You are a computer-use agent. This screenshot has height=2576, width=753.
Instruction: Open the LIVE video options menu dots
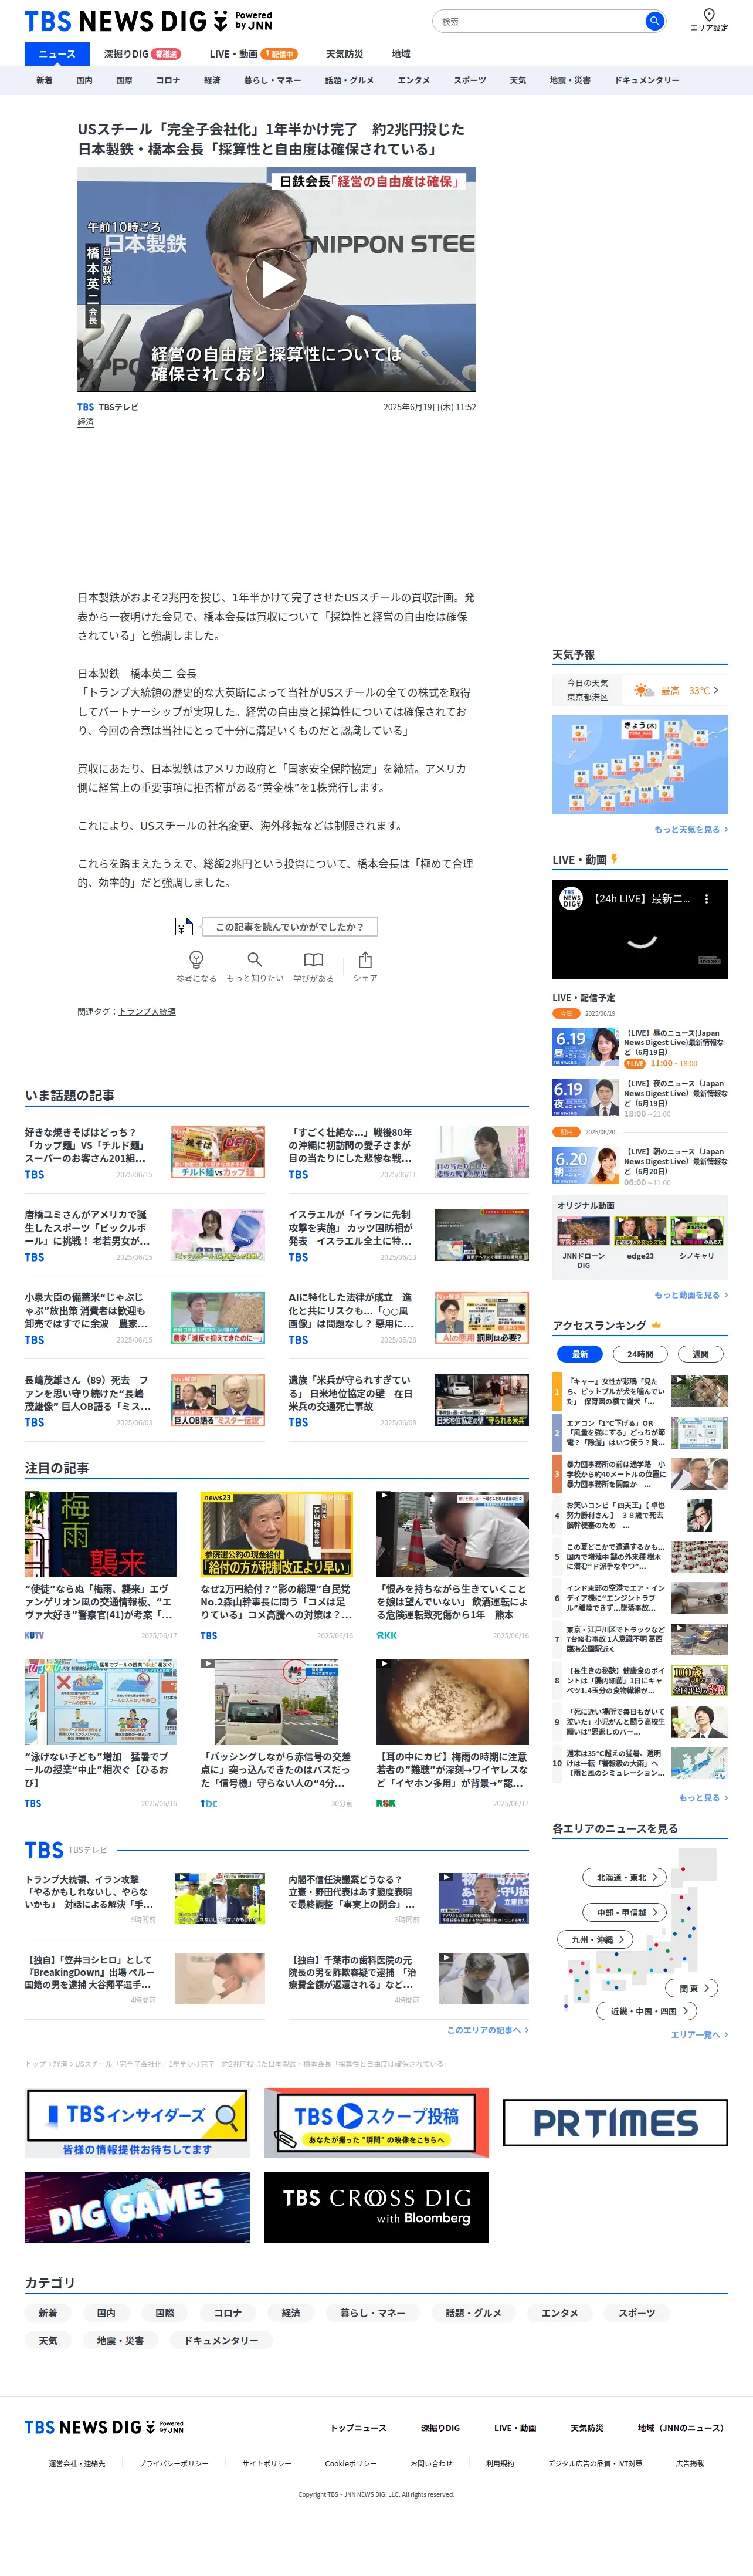click(x=706, y=899)
